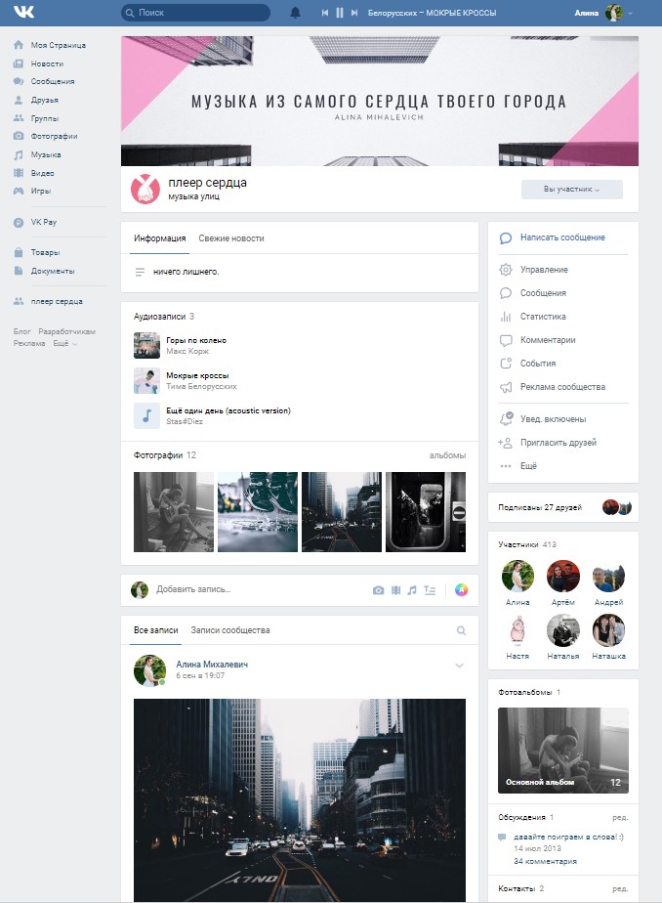The width and height of the screenshot is (662, 903).
Task: Open the Разработчикам footer link
Action: pyautogui.click(x=66, y=331)
